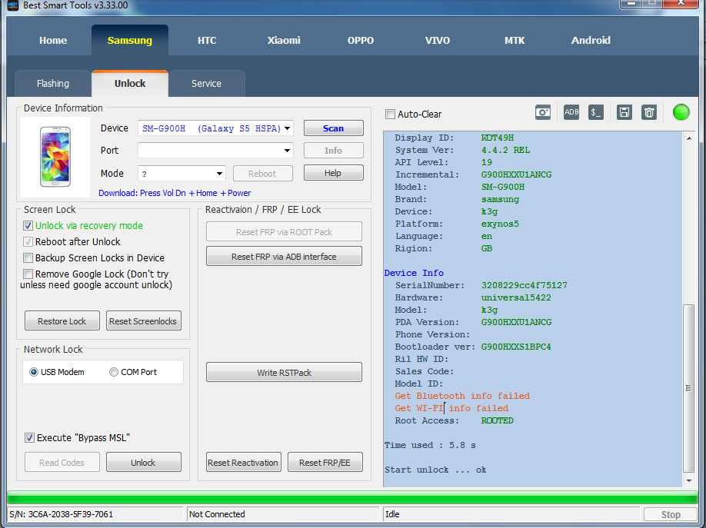The width and height of the screenshot is (706, 528).
Task: Click the Get Bluetooth info failed line
Action: pos(462,396)
